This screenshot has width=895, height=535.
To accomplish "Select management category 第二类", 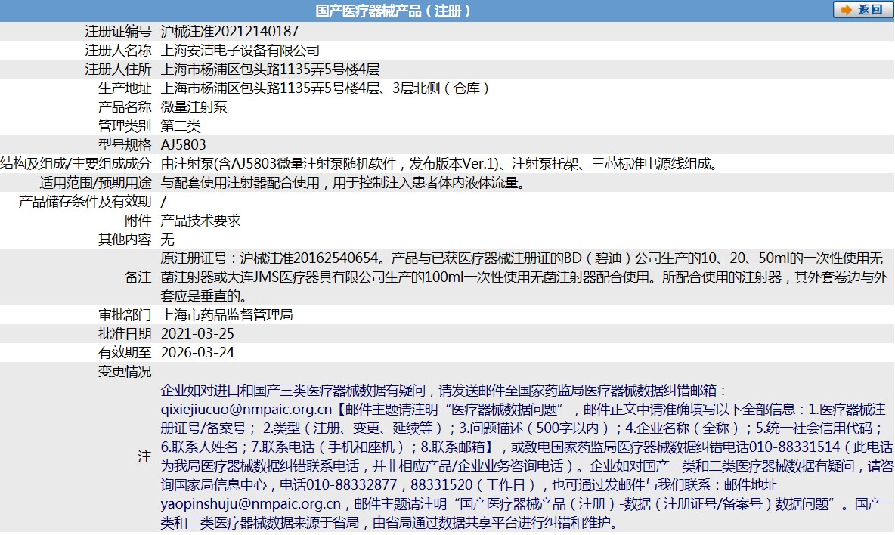I will [181, 125].
